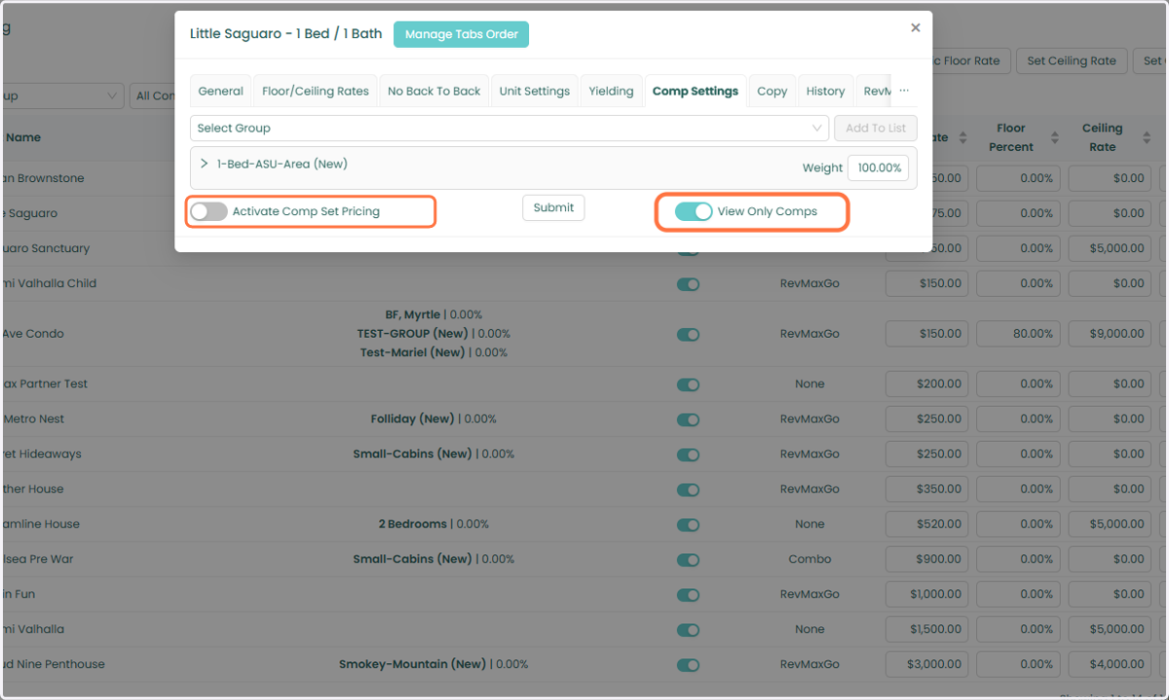This screenshot has width=1169, height=700.
Task: Toggle the switch in the Valhalla Child row
Action: coord(688,284)
